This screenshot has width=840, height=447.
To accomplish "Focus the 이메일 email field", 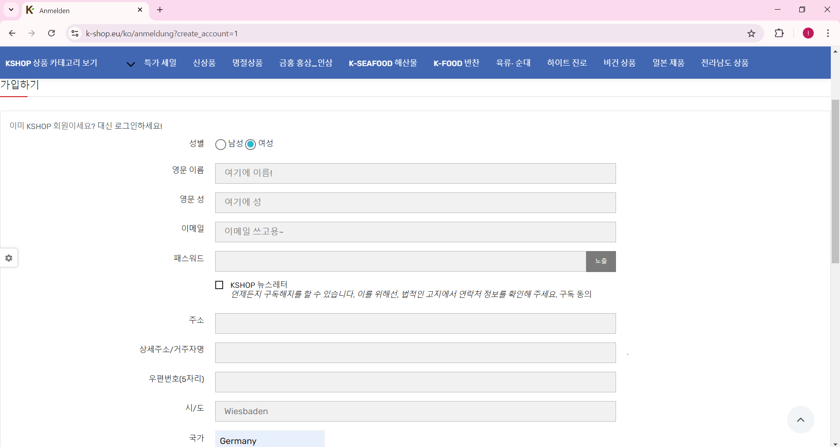I will tap(415, 232).
